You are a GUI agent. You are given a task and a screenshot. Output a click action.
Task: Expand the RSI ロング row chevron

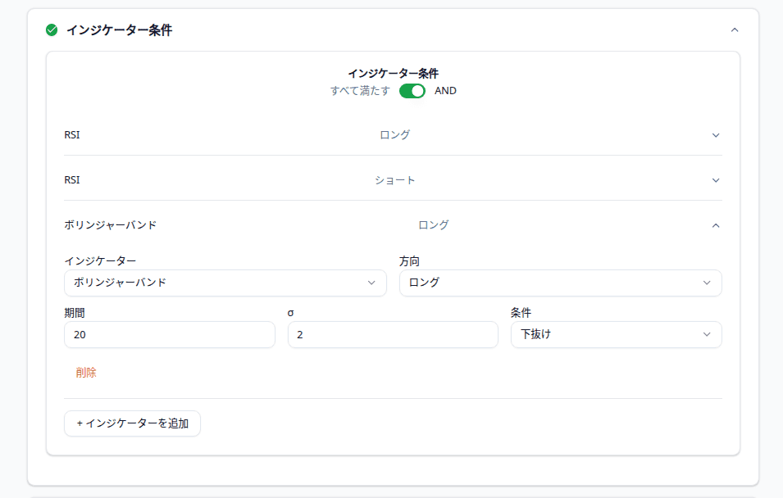click(716, 135)
